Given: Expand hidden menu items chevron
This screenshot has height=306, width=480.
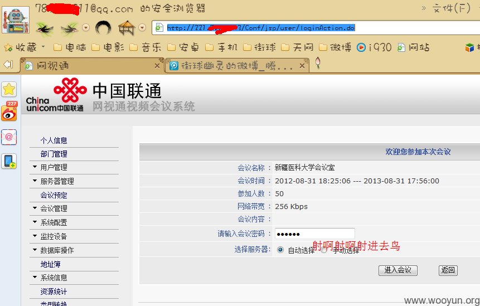Looking at the screenshot, I should tap(424, 8).
